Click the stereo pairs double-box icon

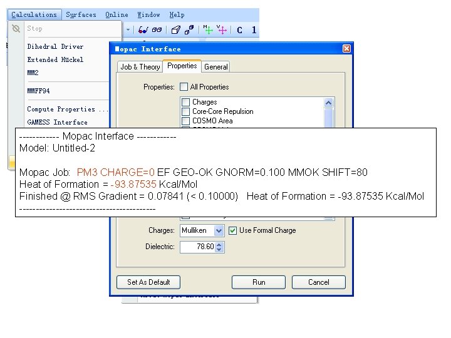pyautogui.click(x=157, y=30)
